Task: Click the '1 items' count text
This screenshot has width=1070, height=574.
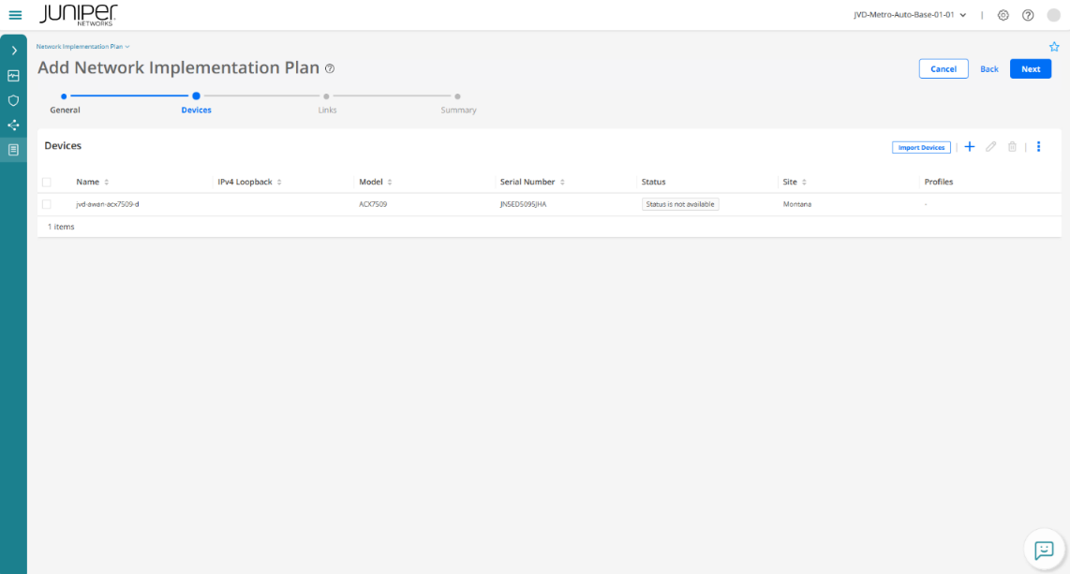Action: click(61, 227)
